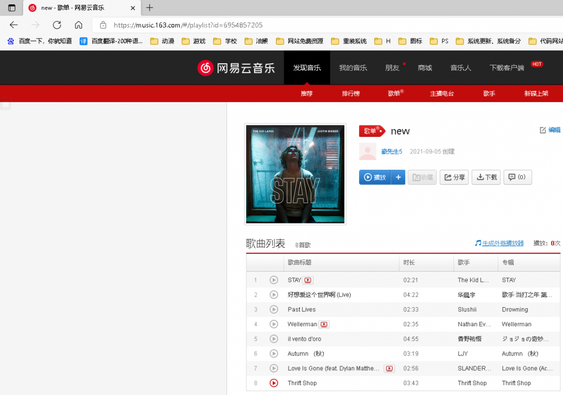This screenshot has height=395, width=563.
Task: Click the user avatar thumbnail
Action: (x=368, y=152)
